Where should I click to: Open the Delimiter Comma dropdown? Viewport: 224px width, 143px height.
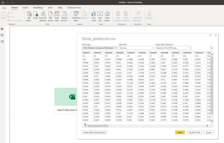(137, 48)
